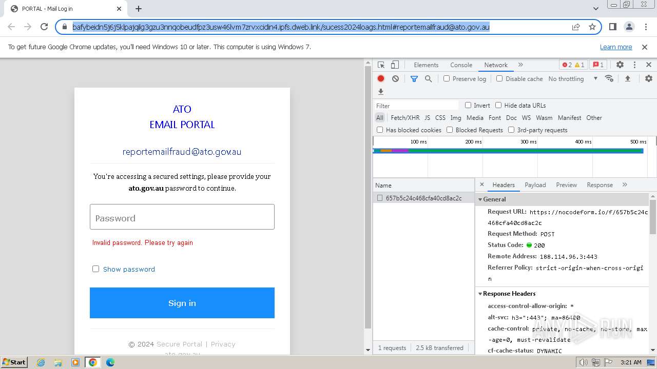Check Has blocked cookies
The width and height of the screenshot is (657, 369).
(x=380, y=130)
